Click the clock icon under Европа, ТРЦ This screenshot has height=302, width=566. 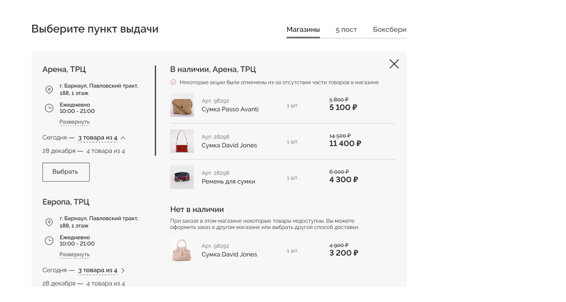point(49,241)
